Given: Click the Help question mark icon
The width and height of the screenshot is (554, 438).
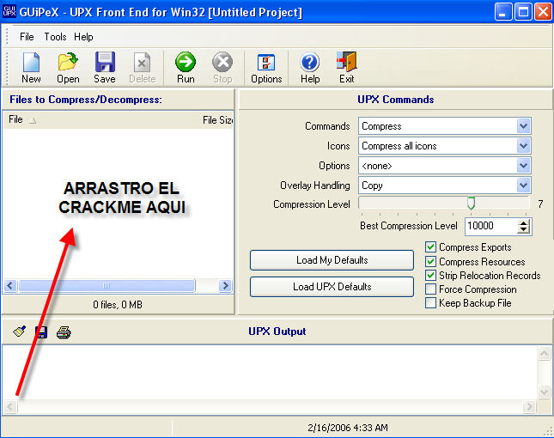Looking at the screenshot, I should (x=310, y=67).
